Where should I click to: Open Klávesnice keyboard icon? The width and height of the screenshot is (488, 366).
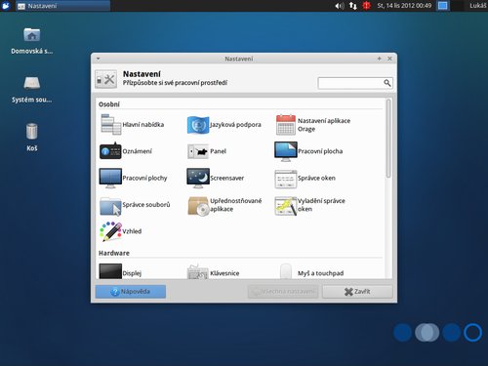(198, 271)
